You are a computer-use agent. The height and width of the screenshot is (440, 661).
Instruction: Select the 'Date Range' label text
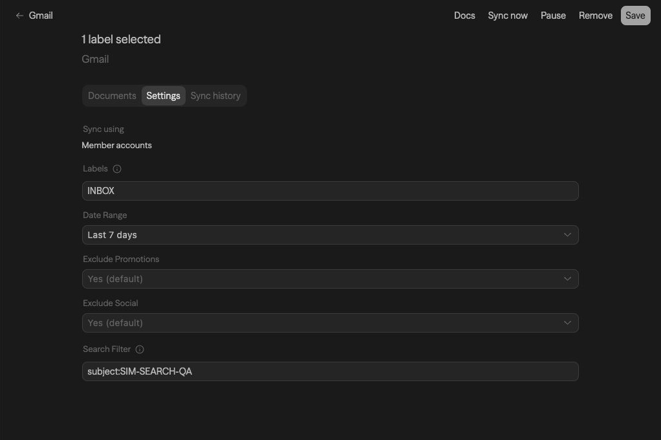click(105, 215)
